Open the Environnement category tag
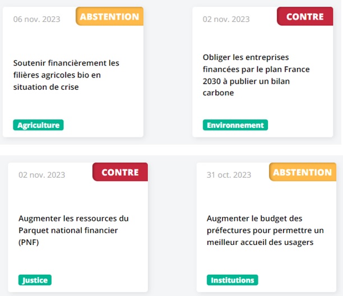This screenshot has height=296, width=343. coord(235,125)
